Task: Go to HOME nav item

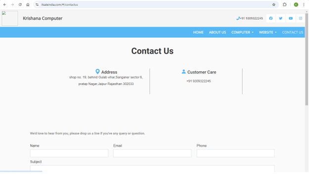Action: (x=198, y=32)
